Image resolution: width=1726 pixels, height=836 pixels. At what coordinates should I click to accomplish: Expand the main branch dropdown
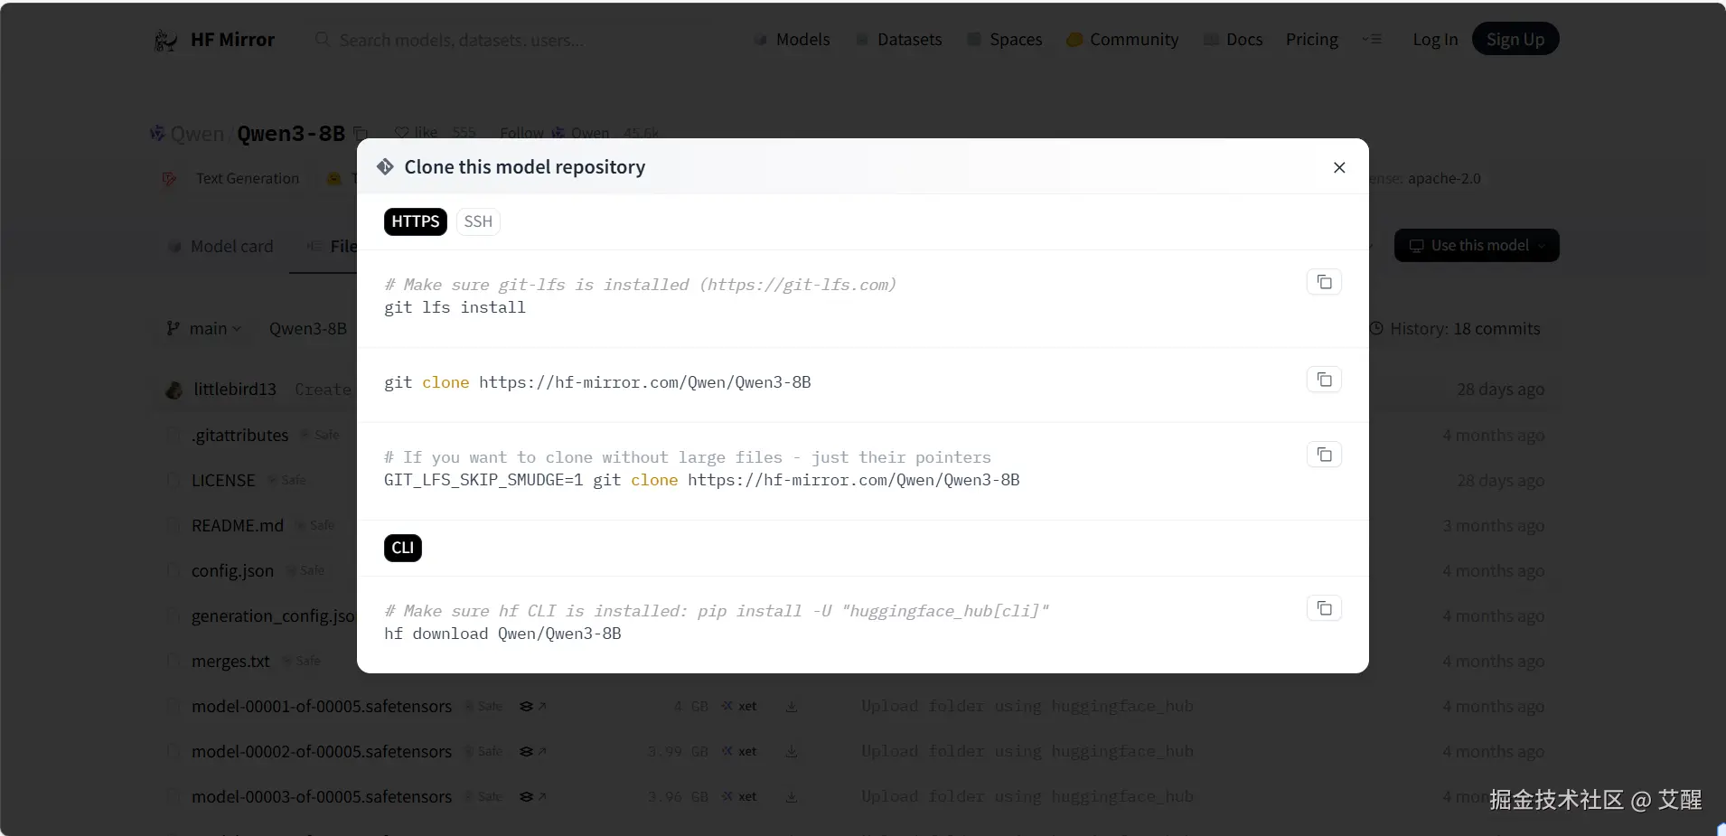coord(204,329)
